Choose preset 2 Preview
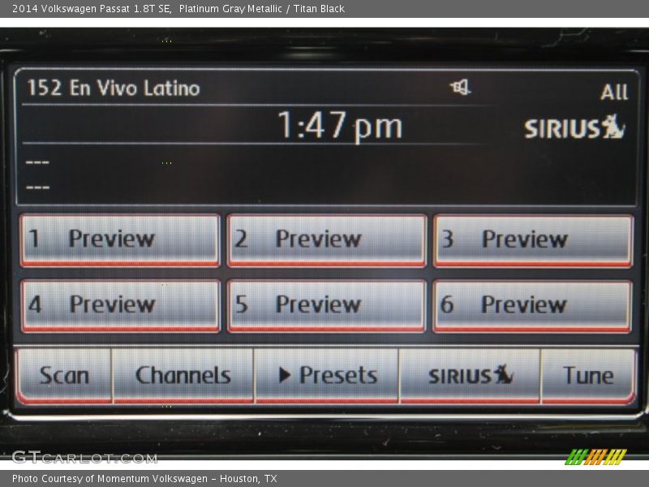 pos(326,239)
